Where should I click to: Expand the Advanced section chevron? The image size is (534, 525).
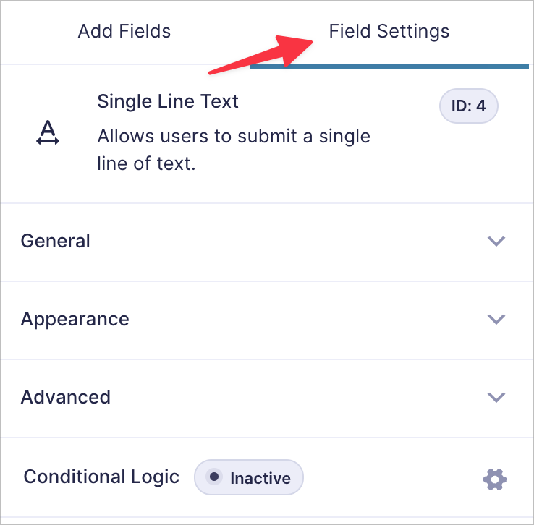click(x=496, y=397)
